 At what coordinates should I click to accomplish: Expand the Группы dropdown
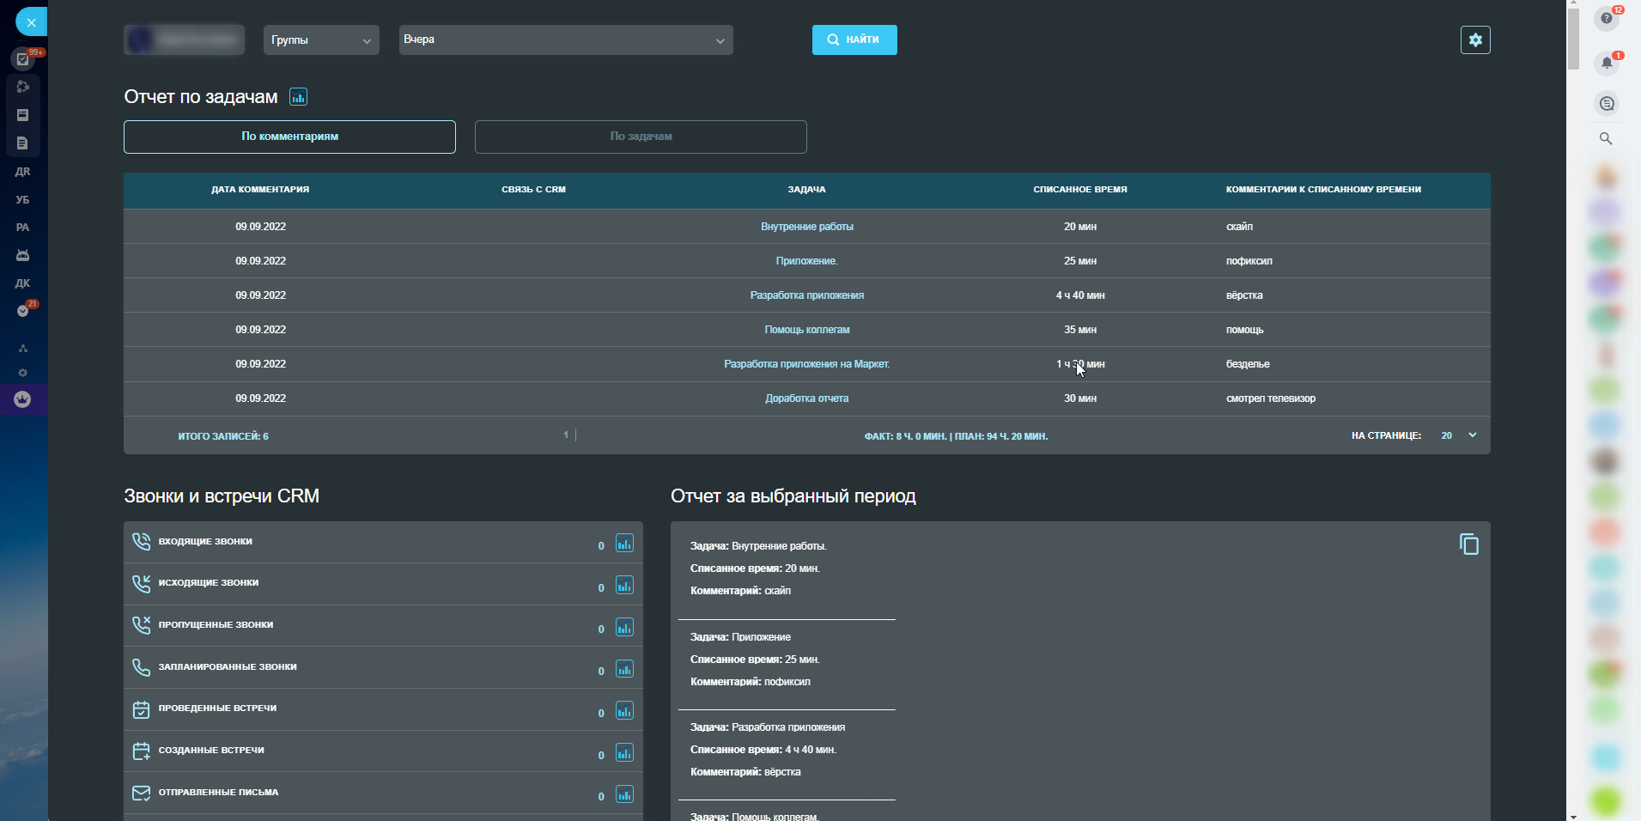[321, 40]
